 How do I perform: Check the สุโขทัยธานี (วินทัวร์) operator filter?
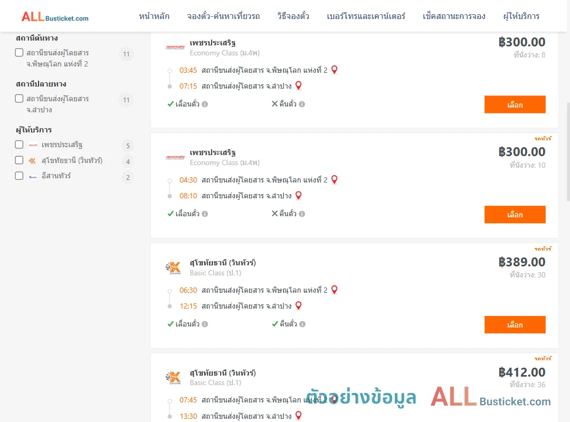click(20, 160)
